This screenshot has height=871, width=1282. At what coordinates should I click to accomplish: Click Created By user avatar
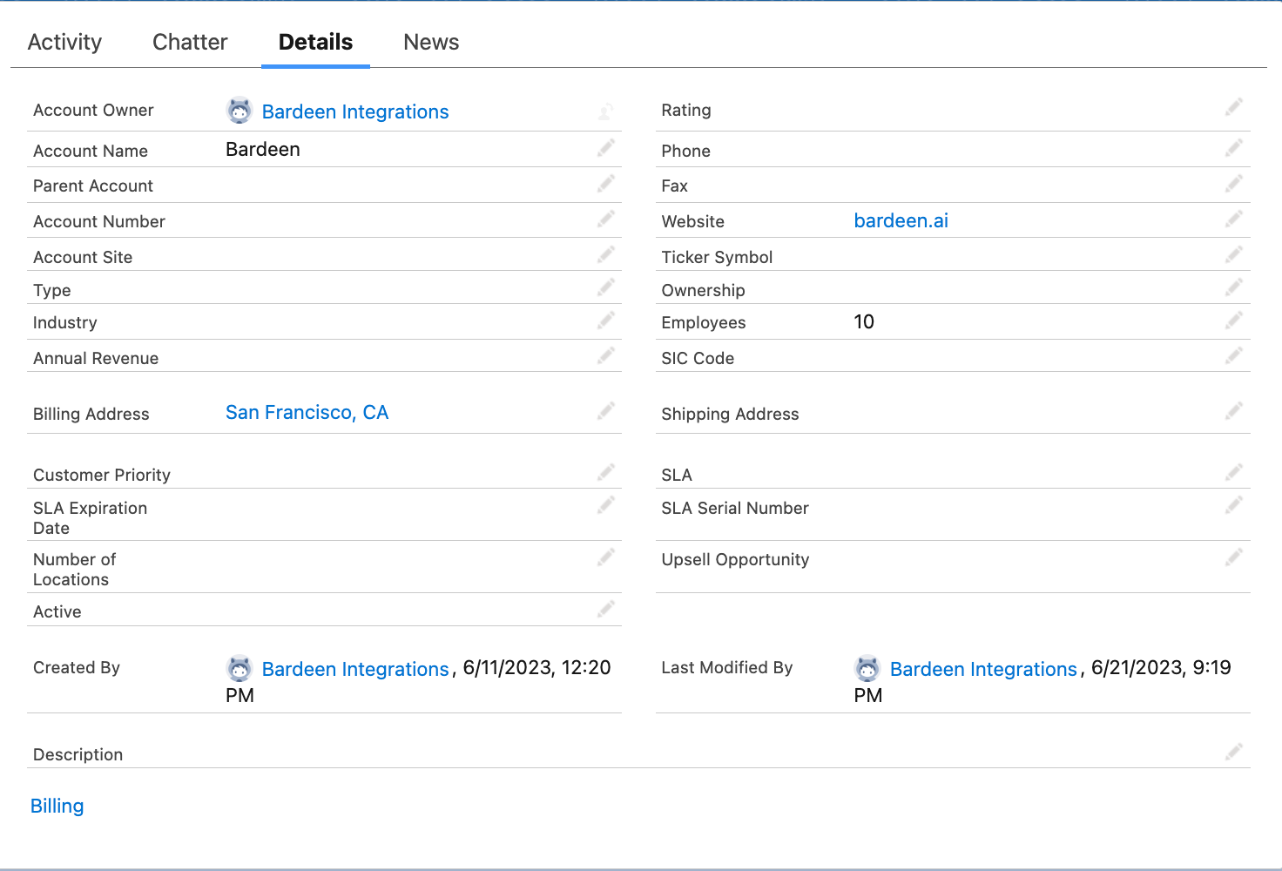coord(240,668)
